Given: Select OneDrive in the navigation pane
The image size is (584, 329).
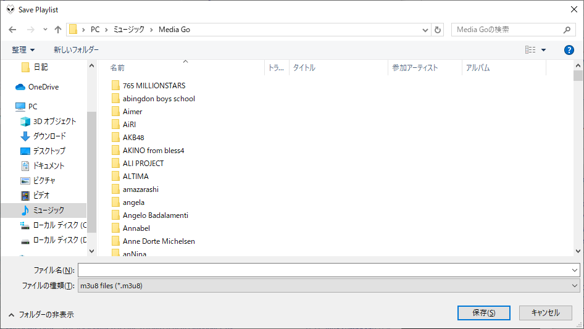Looking at the screenshot, I should 43,87.
